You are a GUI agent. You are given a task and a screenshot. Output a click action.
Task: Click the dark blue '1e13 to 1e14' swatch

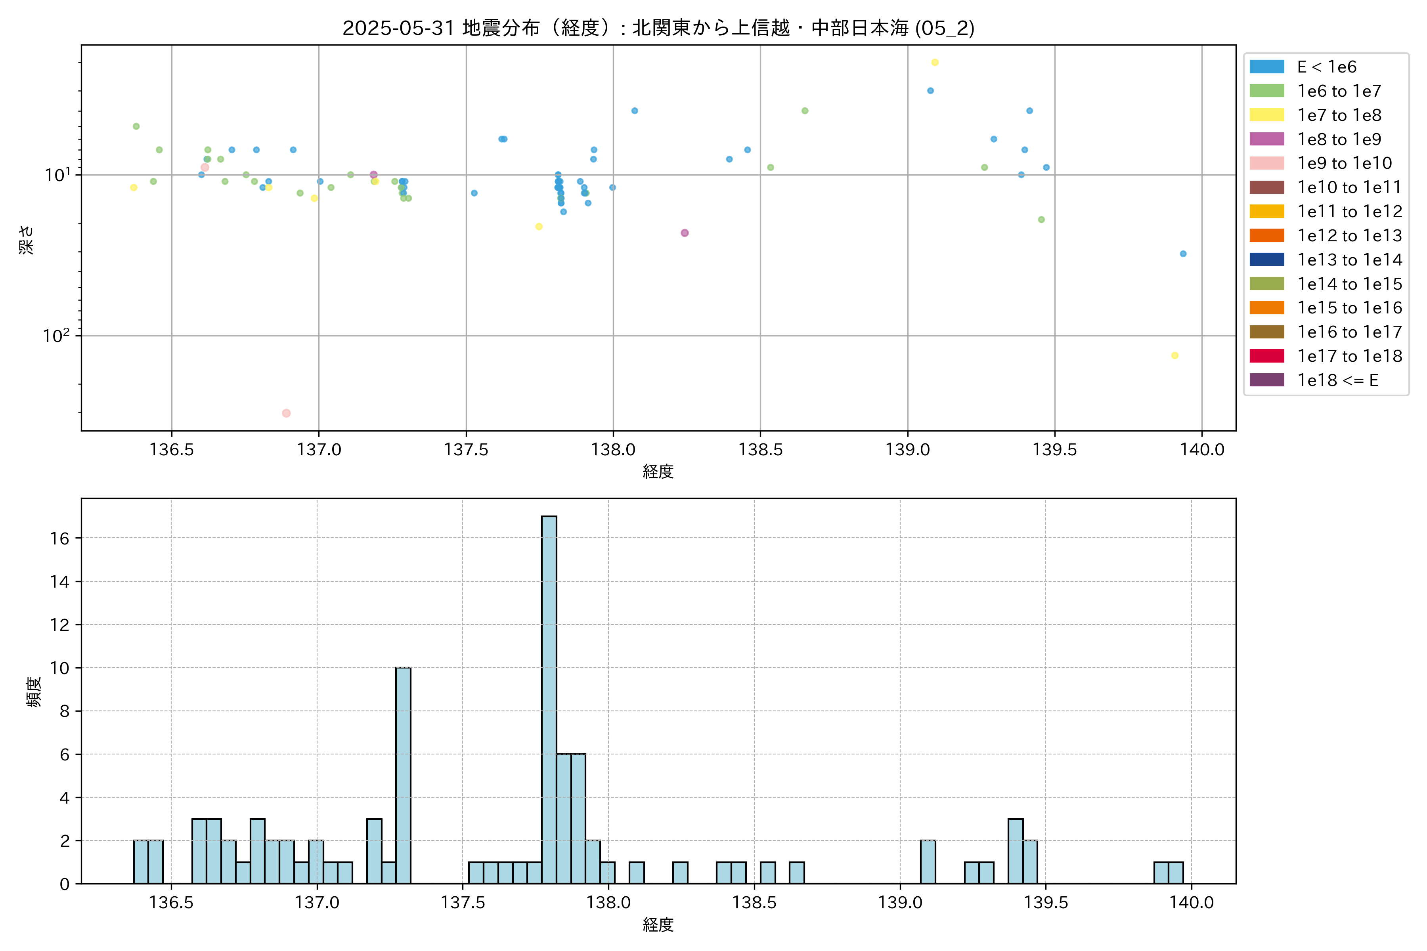click(x=1266, y=260)
